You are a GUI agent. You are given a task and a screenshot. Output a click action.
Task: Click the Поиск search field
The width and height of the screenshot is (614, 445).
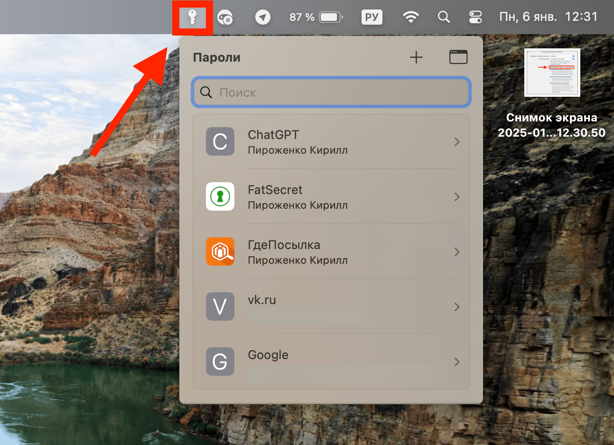[331, 93]
